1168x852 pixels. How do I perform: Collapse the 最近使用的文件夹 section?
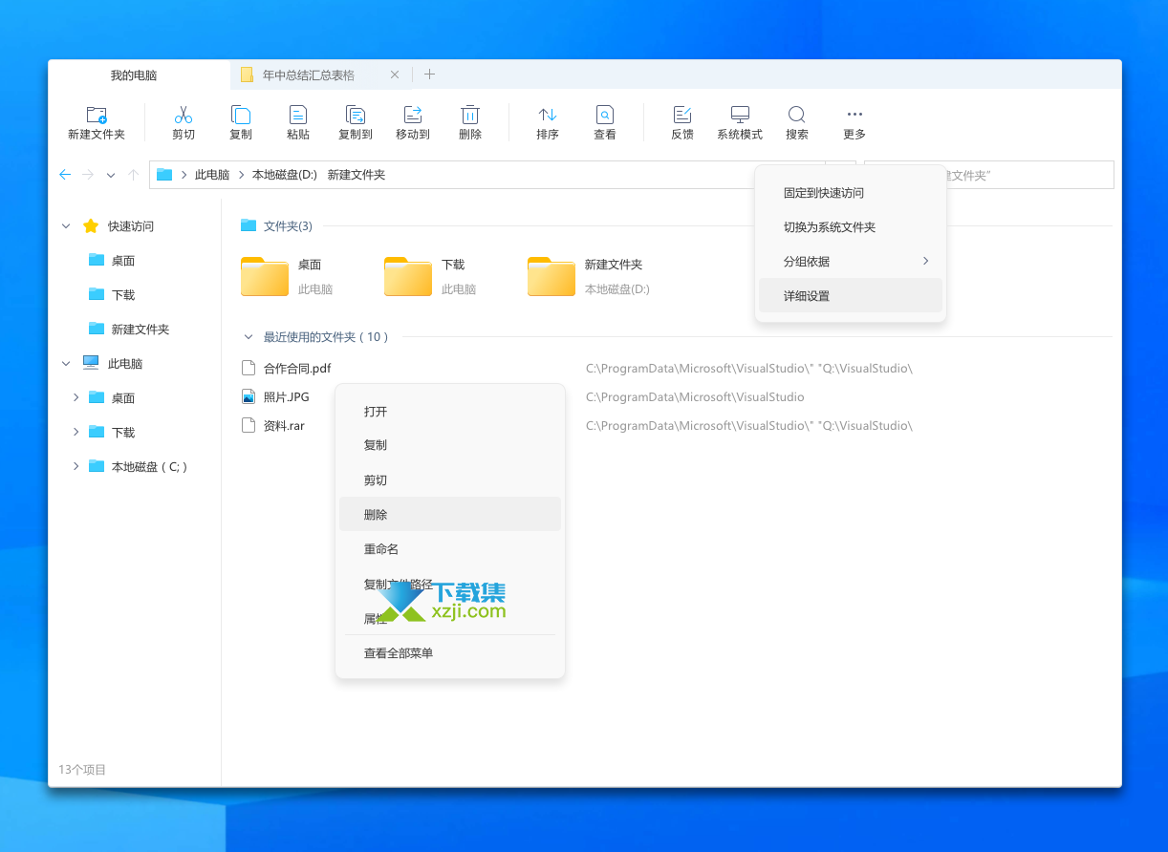tap(249, 337)
